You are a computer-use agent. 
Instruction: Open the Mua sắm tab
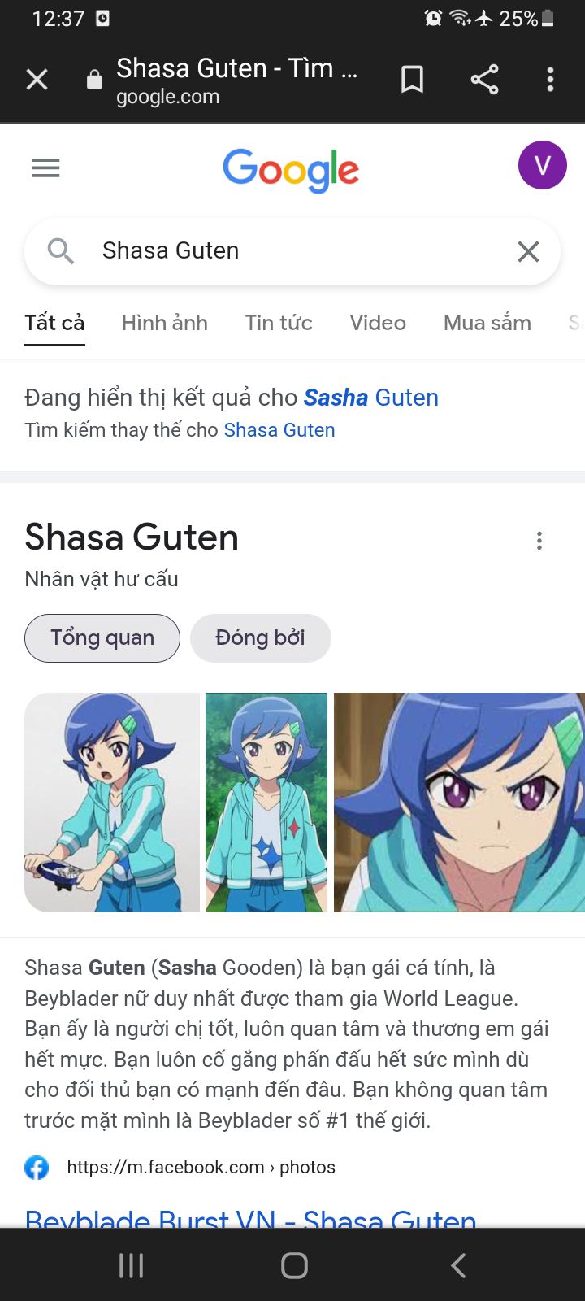coord(487,323)
